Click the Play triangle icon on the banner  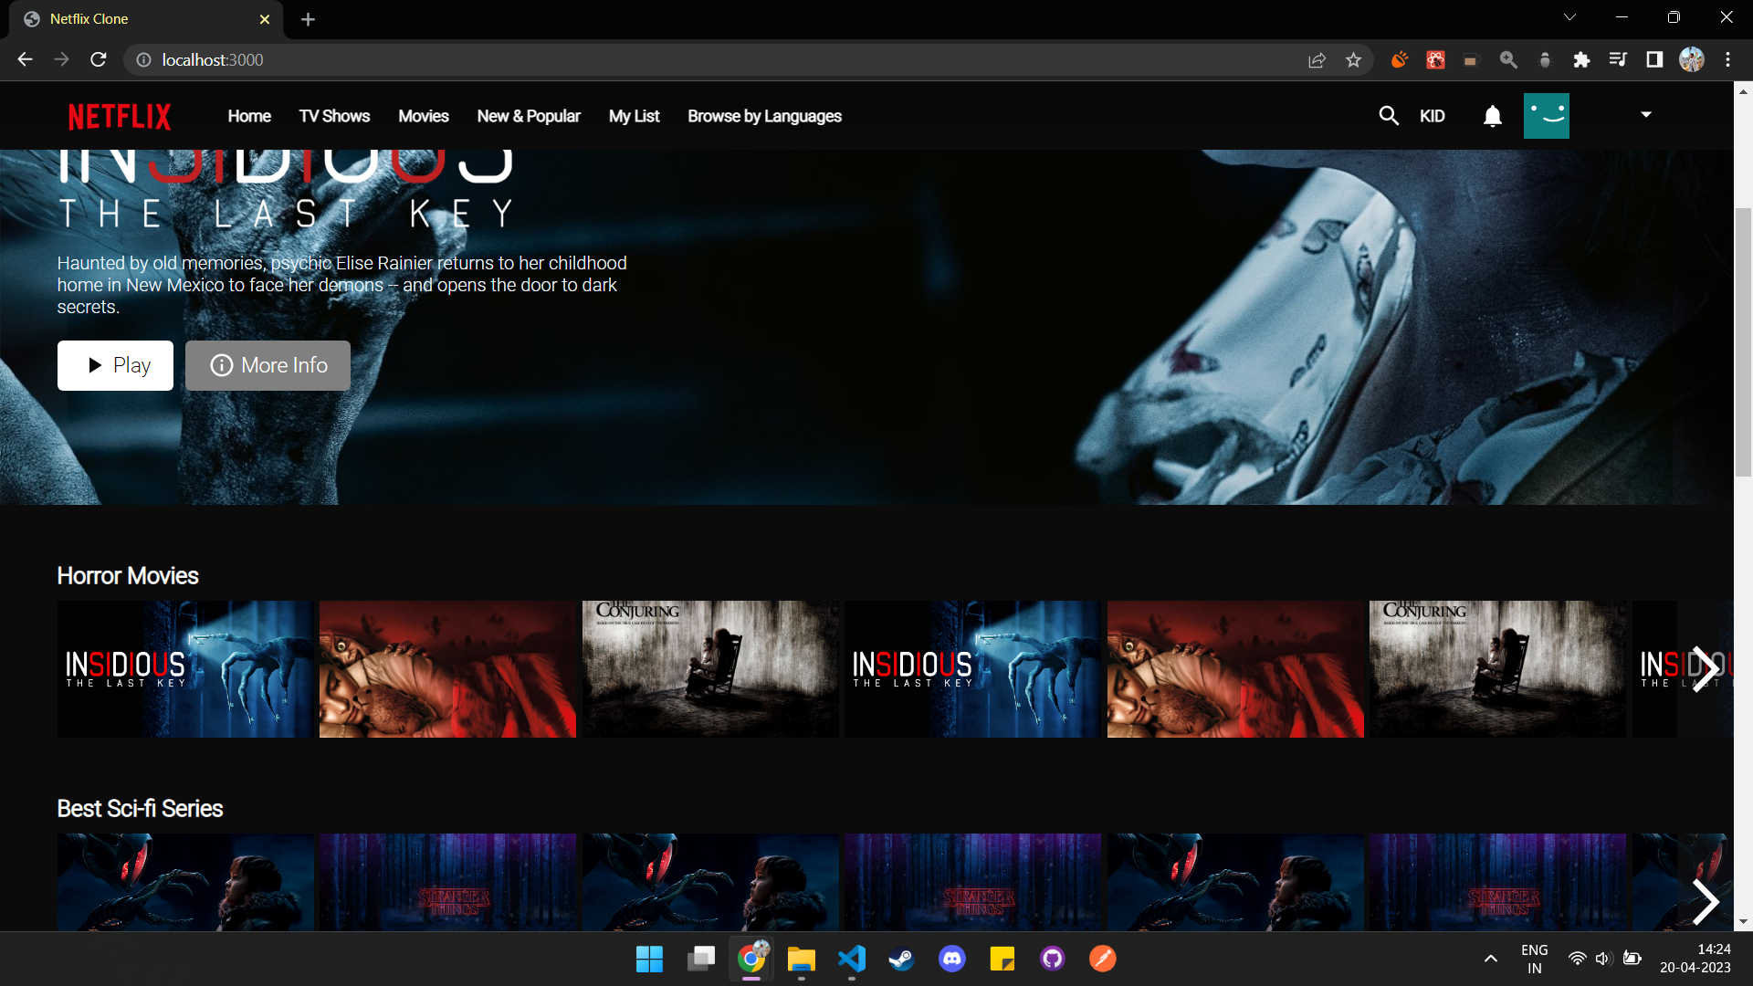pos(95,365)
